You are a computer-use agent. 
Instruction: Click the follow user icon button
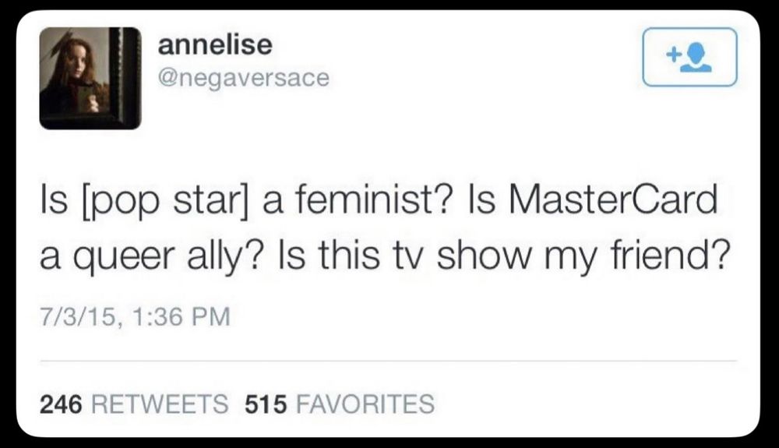click(x=689, y=57)
